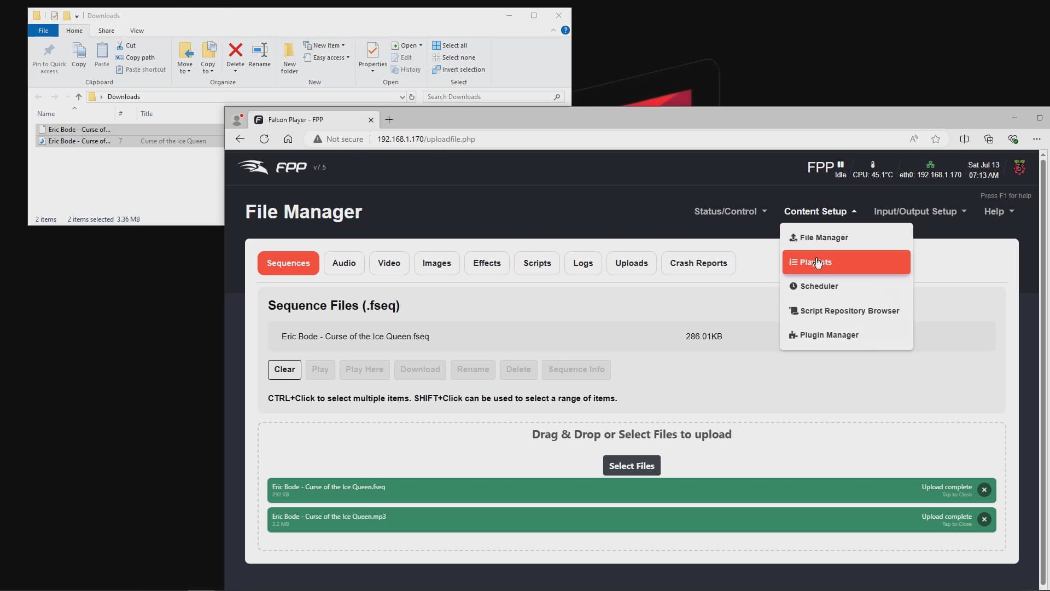1050x591 pixels.
Task: Dismiss the .fseq upload complete notice
Action: tap(984, 490)
